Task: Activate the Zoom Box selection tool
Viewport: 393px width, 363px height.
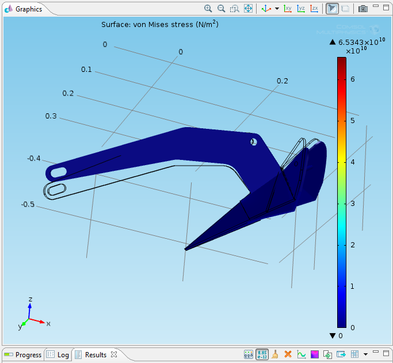Action: (235, 9)
